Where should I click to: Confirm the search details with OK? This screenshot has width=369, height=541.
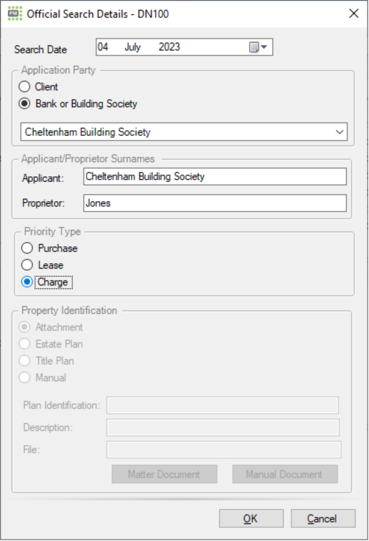251,518
